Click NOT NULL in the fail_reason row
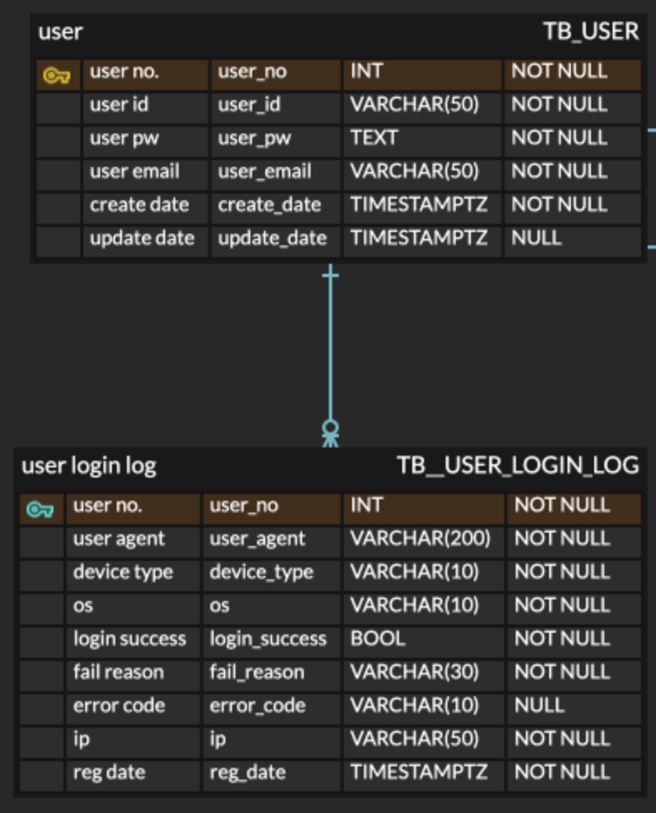 pyautogui.click(x=574, y=676)
